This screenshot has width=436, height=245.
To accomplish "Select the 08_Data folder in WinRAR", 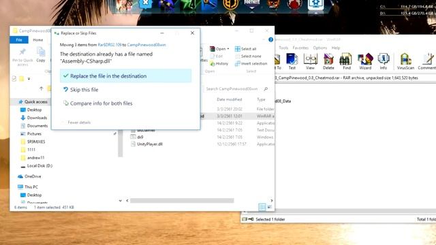I will point(283,101).
